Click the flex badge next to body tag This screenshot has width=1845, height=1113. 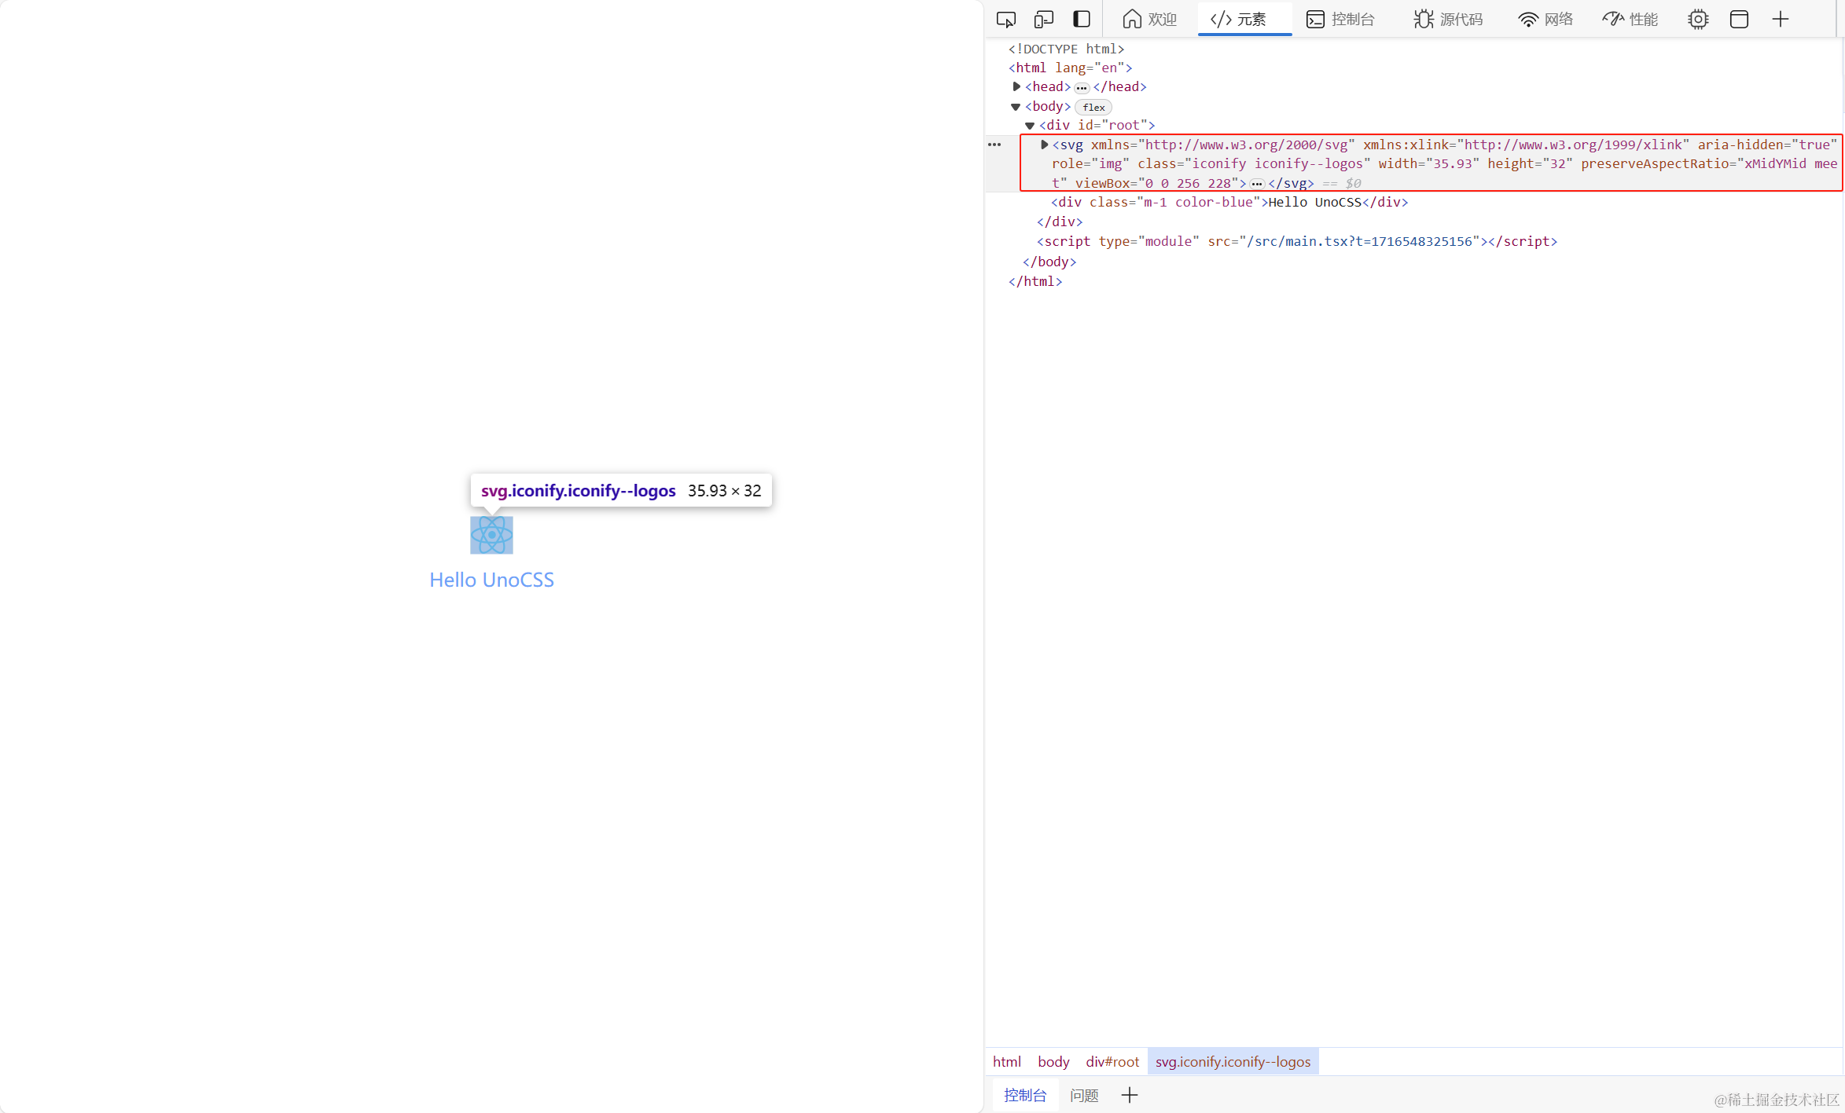1093,107
